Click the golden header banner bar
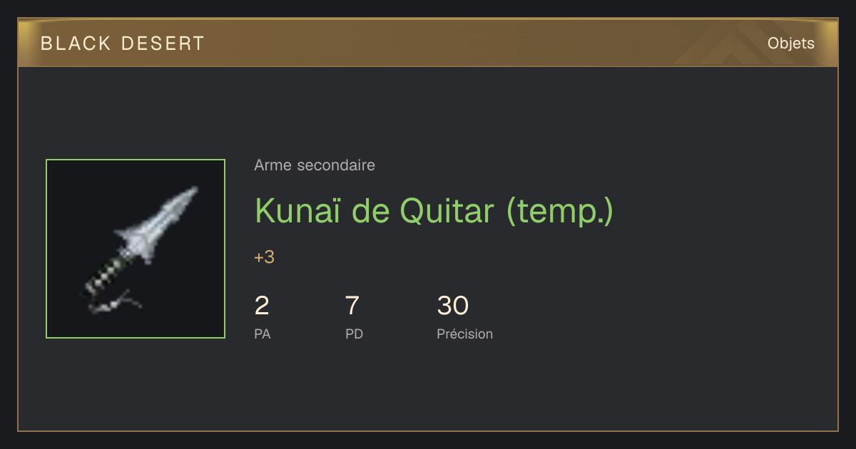 428,43
